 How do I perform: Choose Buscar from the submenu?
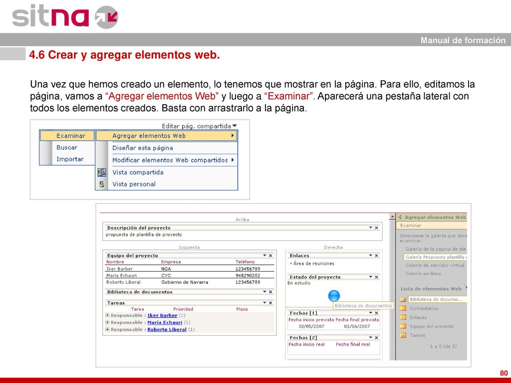(67, 148)
